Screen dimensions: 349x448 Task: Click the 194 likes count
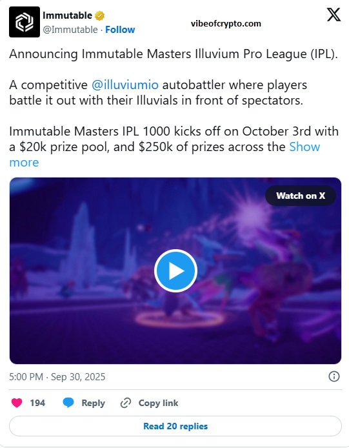(x=37, y=403)
